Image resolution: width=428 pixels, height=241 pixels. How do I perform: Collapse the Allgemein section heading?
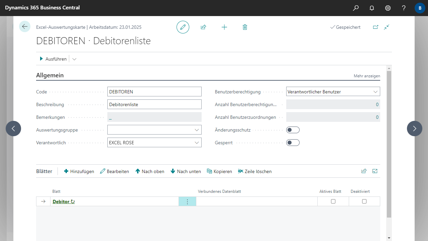pyautogui.click(x=50, y=75)
